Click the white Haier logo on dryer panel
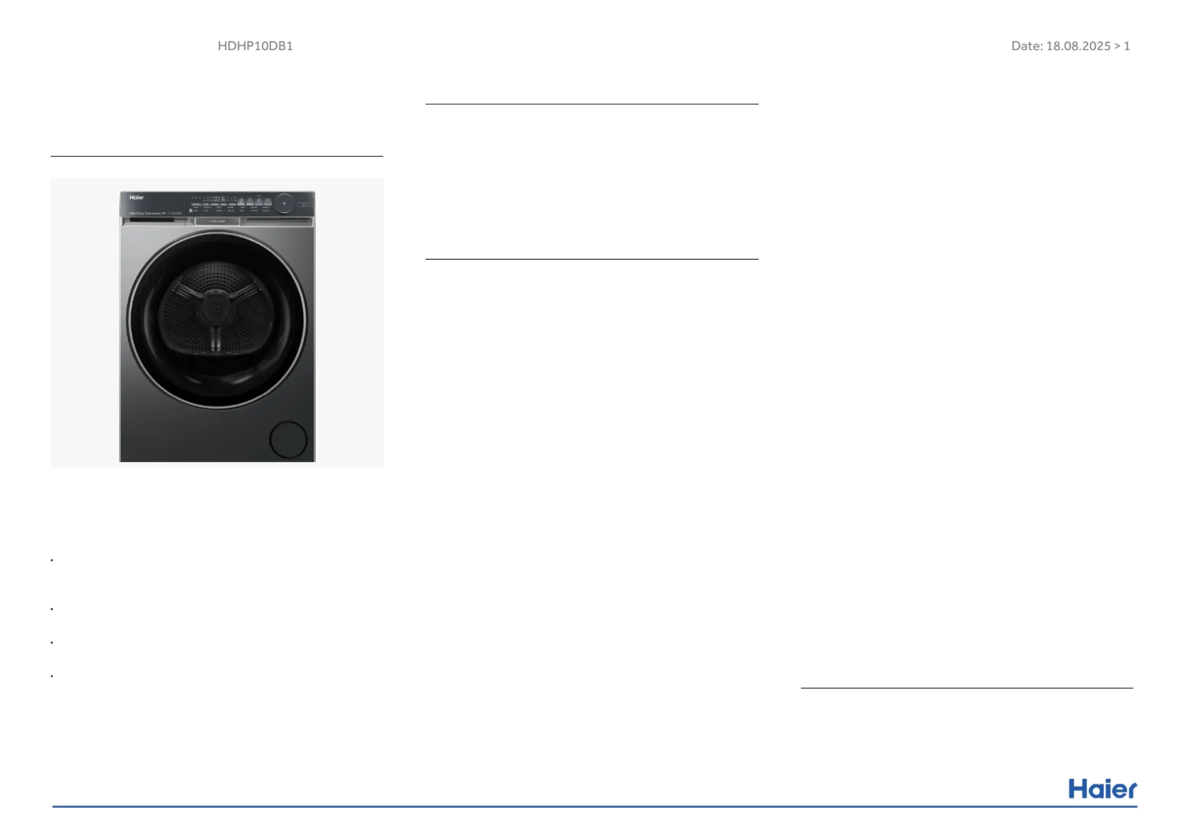1188x839 pixels. pos(137,198)
